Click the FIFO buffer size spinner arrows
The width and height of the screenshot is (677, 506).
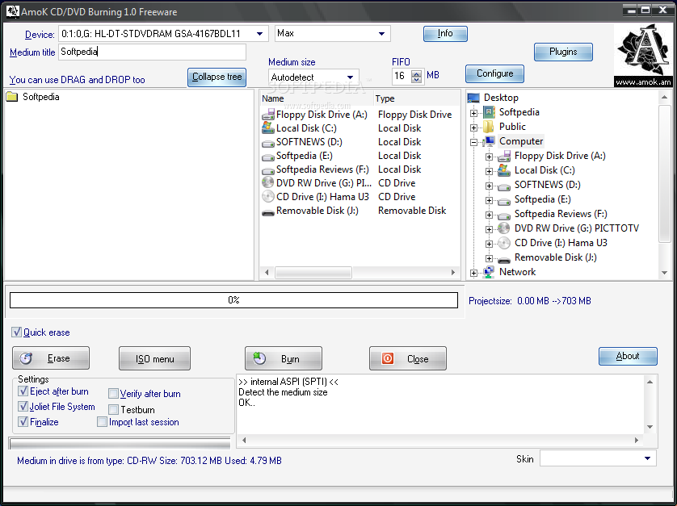pyautogui.click(x=417, y=77)
